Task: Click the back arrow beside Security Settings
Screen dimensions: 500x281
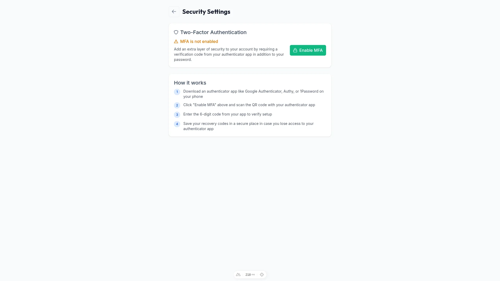Action: coord(174,11)
